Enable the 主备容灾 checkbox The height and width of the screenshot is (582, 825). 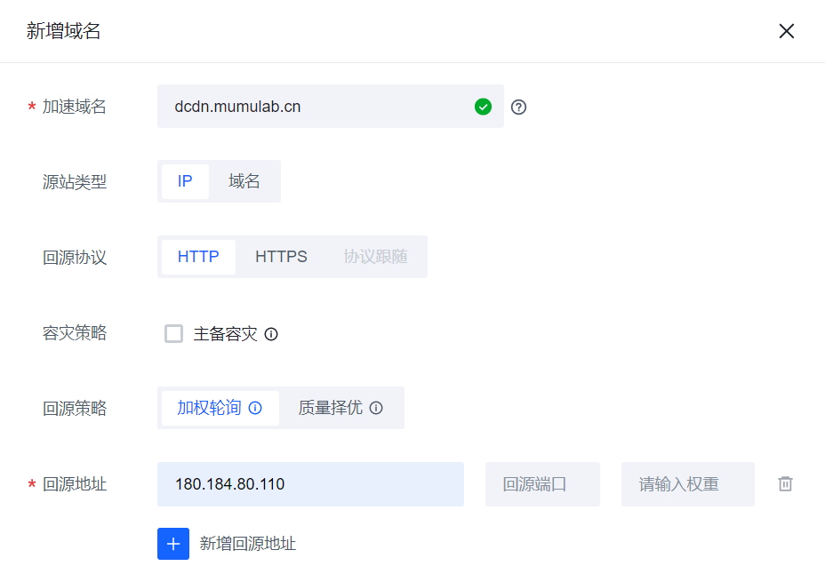click(174, 334)
